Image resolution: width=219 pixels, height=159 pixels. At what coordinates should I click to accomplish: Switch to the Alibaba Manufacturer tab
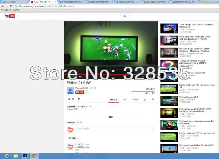pos(209,2)
